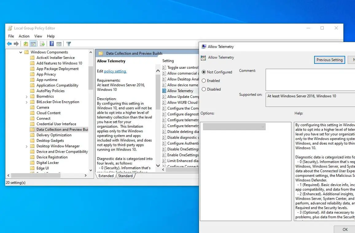Expand the Desktop Window Manager node

[26, 146]
